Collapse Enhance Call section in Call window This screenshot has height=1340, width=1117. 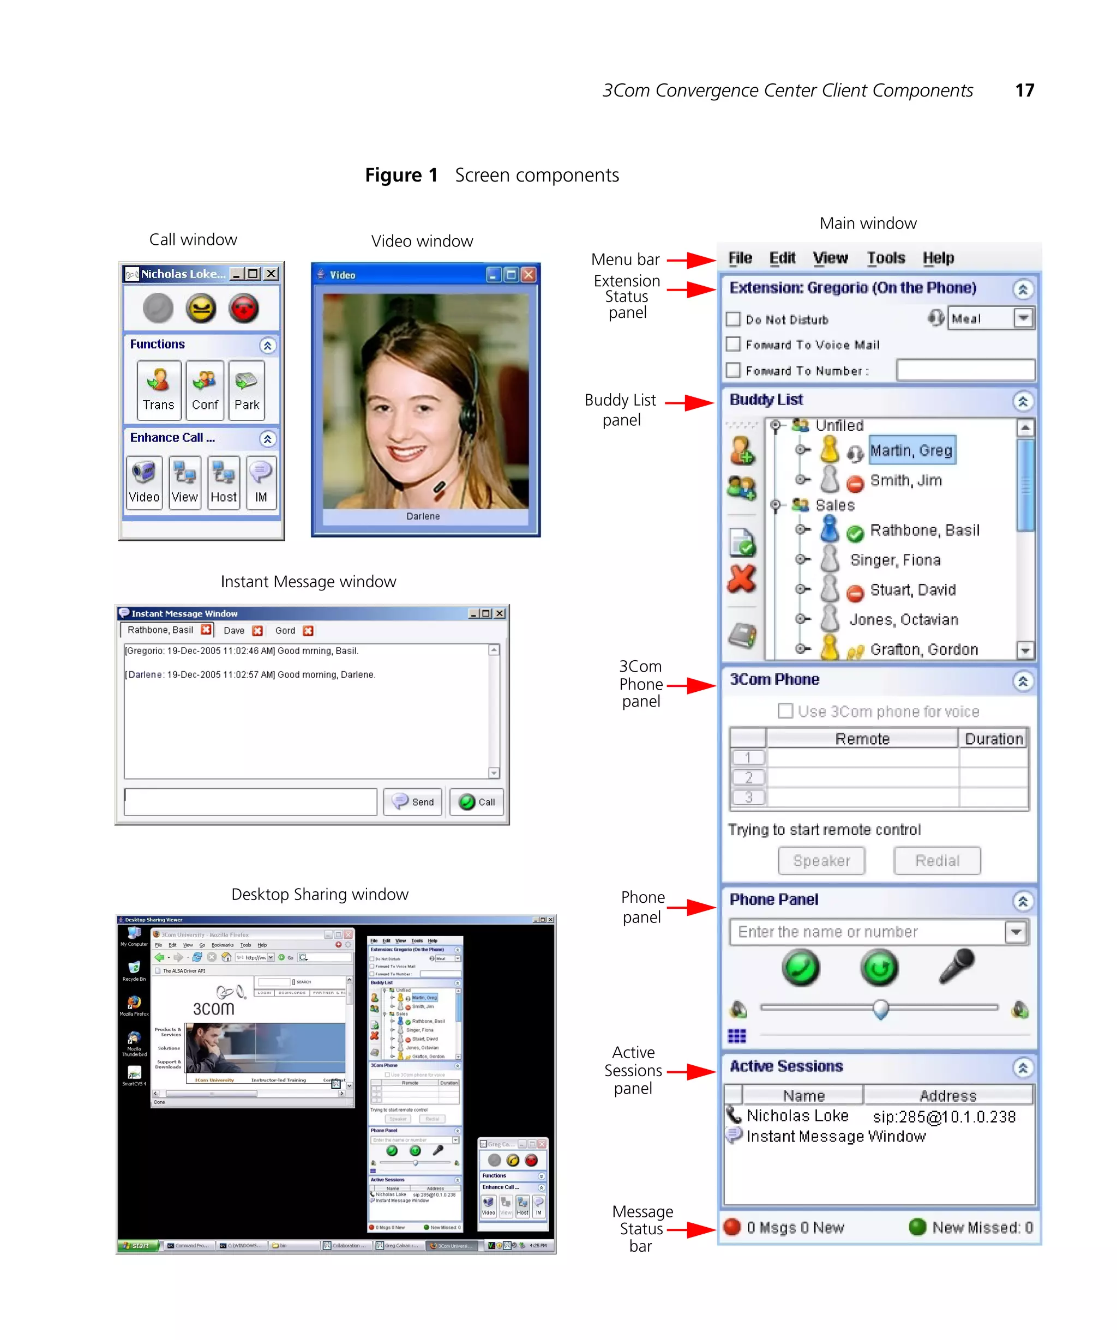pos(267,439)
